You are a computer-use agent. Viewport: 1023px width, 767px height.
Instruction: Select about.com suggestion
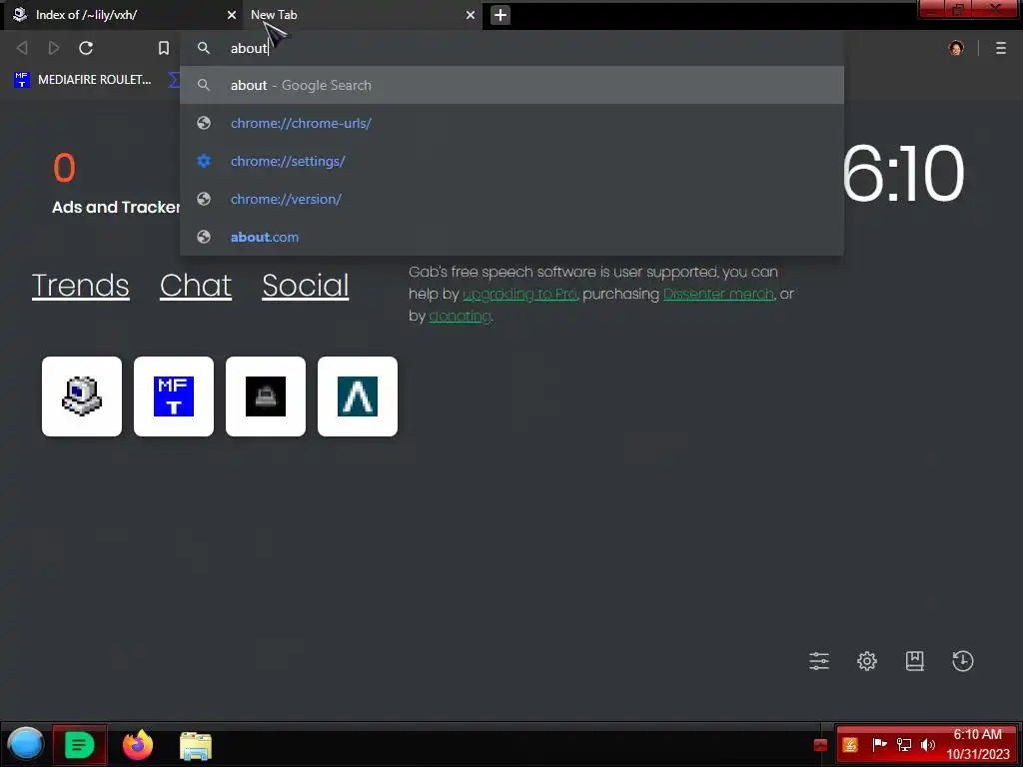click(x=512, y=237)
